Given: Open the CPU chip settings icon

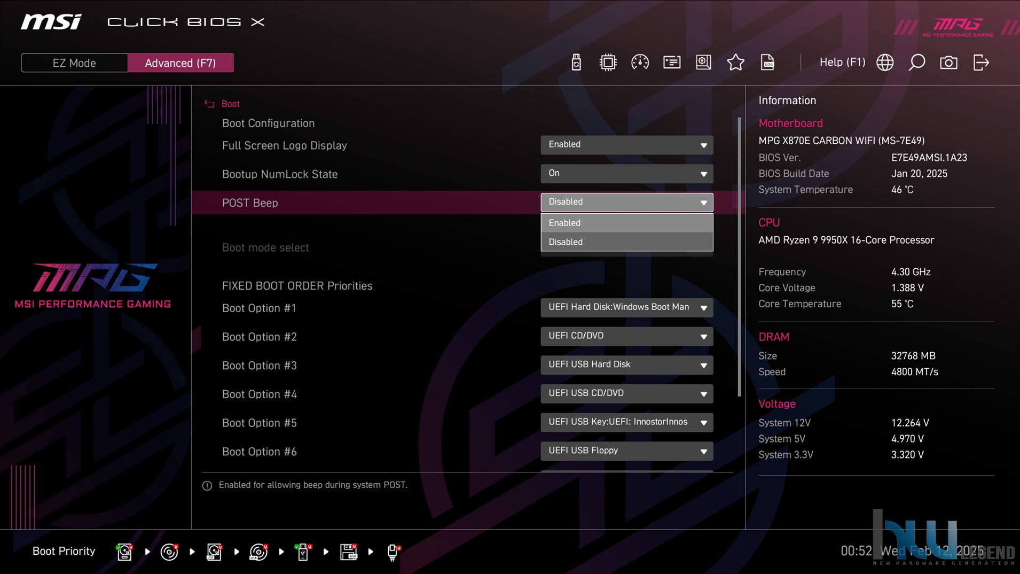Looking at the screenshot, I should click(x=608, y=63).
